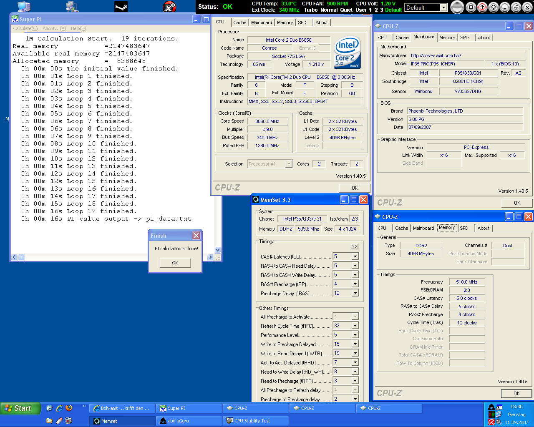Click the large round uGuru orb button
The height and width of the screenshot is (427, 534).
[x=457, y=7]
